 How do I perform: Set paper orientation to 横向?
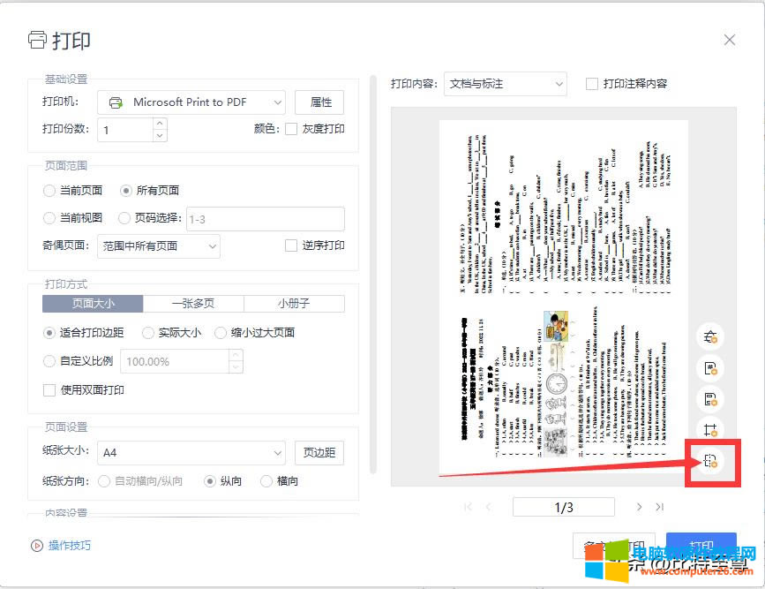tap(266, 481)
